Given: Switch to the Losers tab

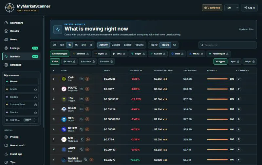Looking at the screenshot, I should click(128, 45).
